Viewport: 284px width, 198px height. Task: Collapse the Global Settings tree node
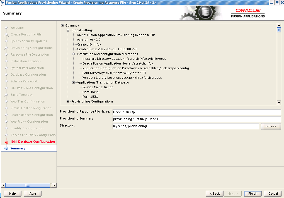[68, 30]
